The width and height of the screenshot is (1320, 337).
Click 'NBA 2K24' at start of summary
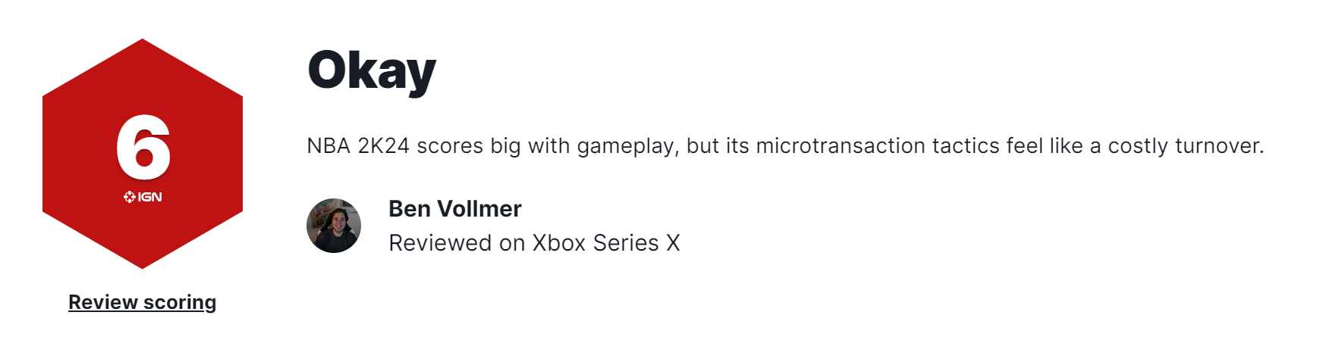tap(358, 146)
